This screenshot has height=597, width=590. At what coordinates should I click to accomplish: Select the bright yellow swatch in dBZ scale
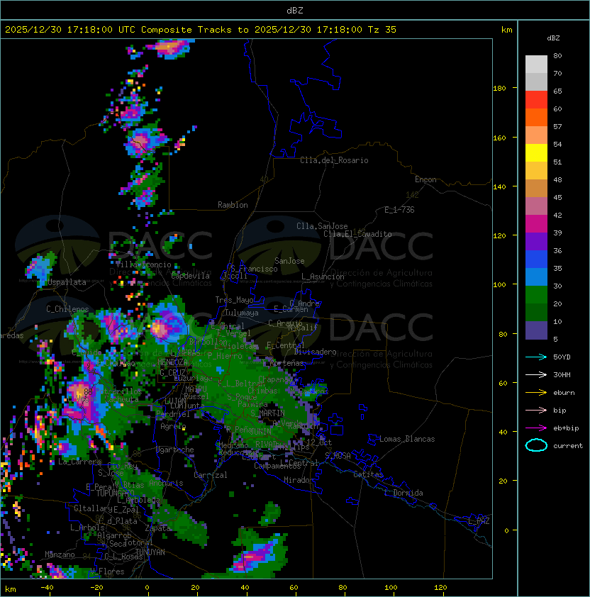[536, 152]
